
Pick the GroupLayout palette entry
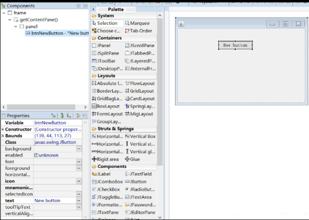107,122
